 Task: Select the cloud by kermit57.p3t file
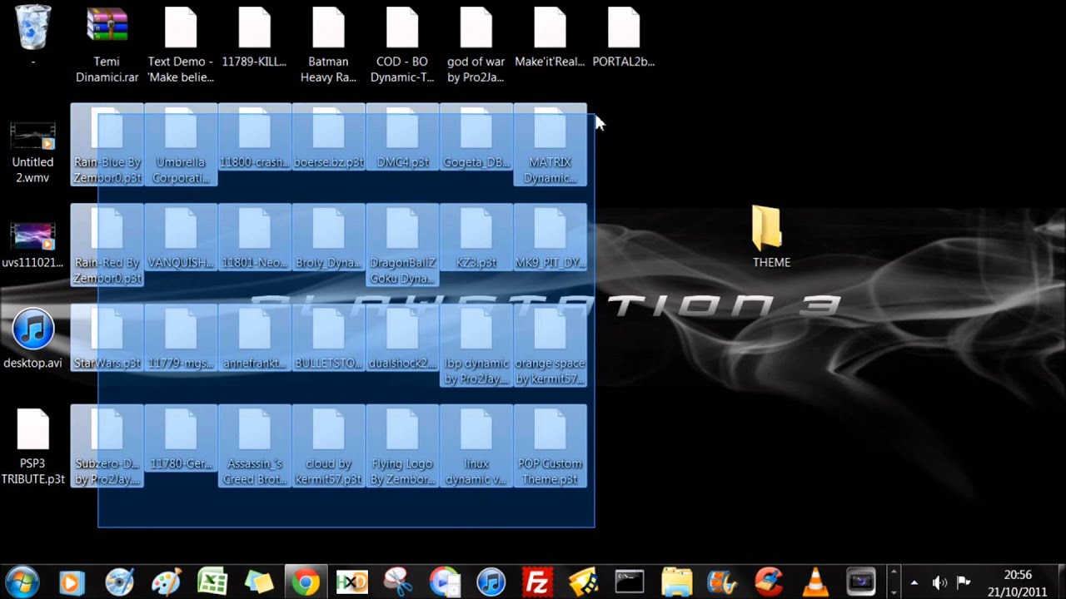pyautogui.click(x=328, y=446)
